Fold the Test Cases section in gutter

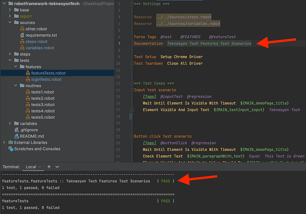132,83
